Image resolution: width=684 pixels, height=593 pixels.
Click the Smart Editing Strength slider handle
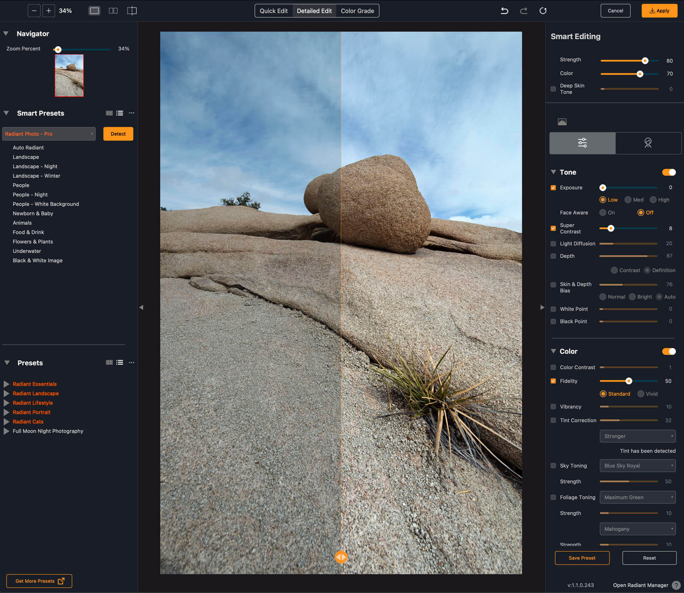click(645, 61)
